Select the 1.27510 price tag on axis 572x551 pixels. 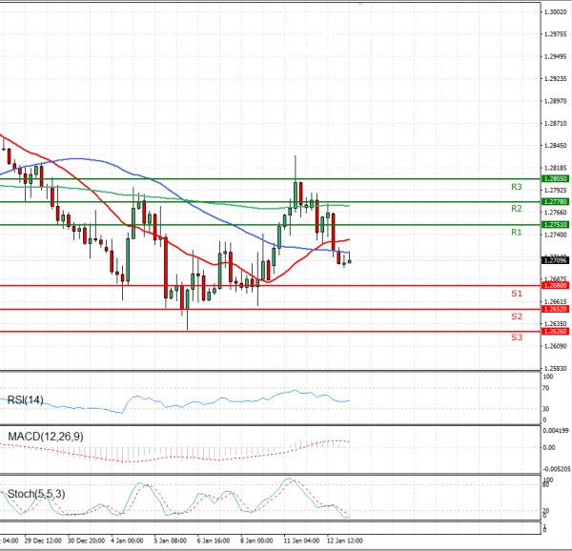click(555, 225)
